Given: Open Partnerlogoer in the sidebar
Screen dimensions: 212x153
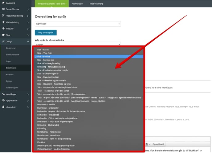Looking at the screenshot, I should (x=12, y=88).
